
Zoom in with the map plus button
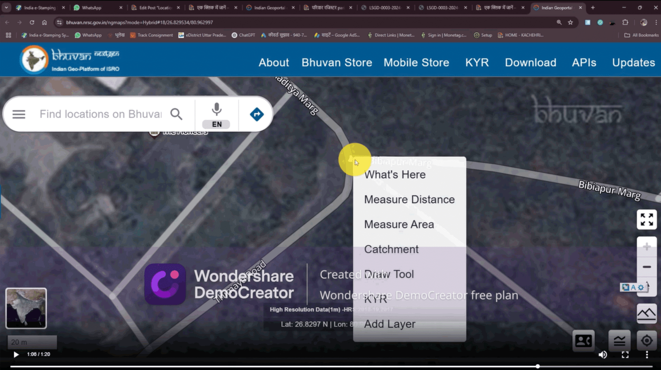[647, 247]
